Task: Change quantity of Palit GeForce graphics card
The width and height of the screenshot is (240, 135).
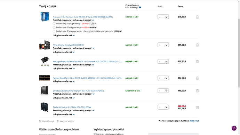Action: (163, 62)
